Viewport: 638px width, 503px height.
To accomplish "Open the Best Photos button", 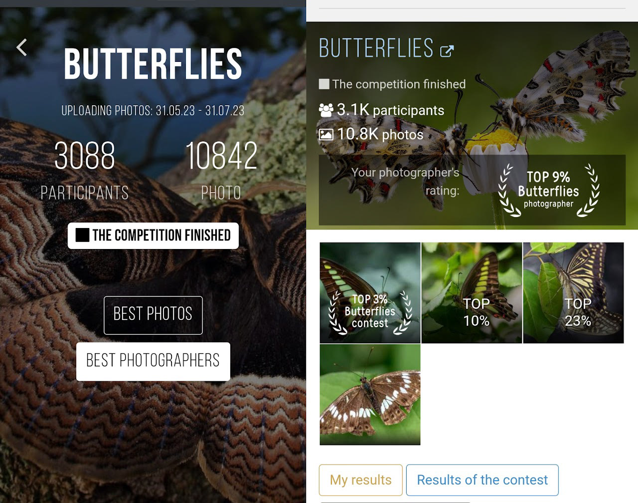I will coord(153,315).
